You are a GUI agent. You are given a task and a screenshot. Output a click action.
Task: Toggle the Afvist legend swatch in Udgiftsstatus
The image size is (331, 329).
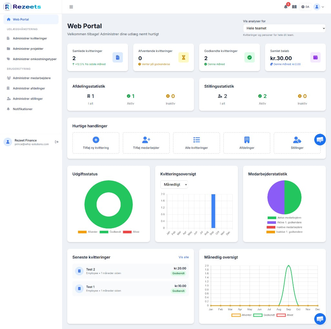tap(127, 232)
